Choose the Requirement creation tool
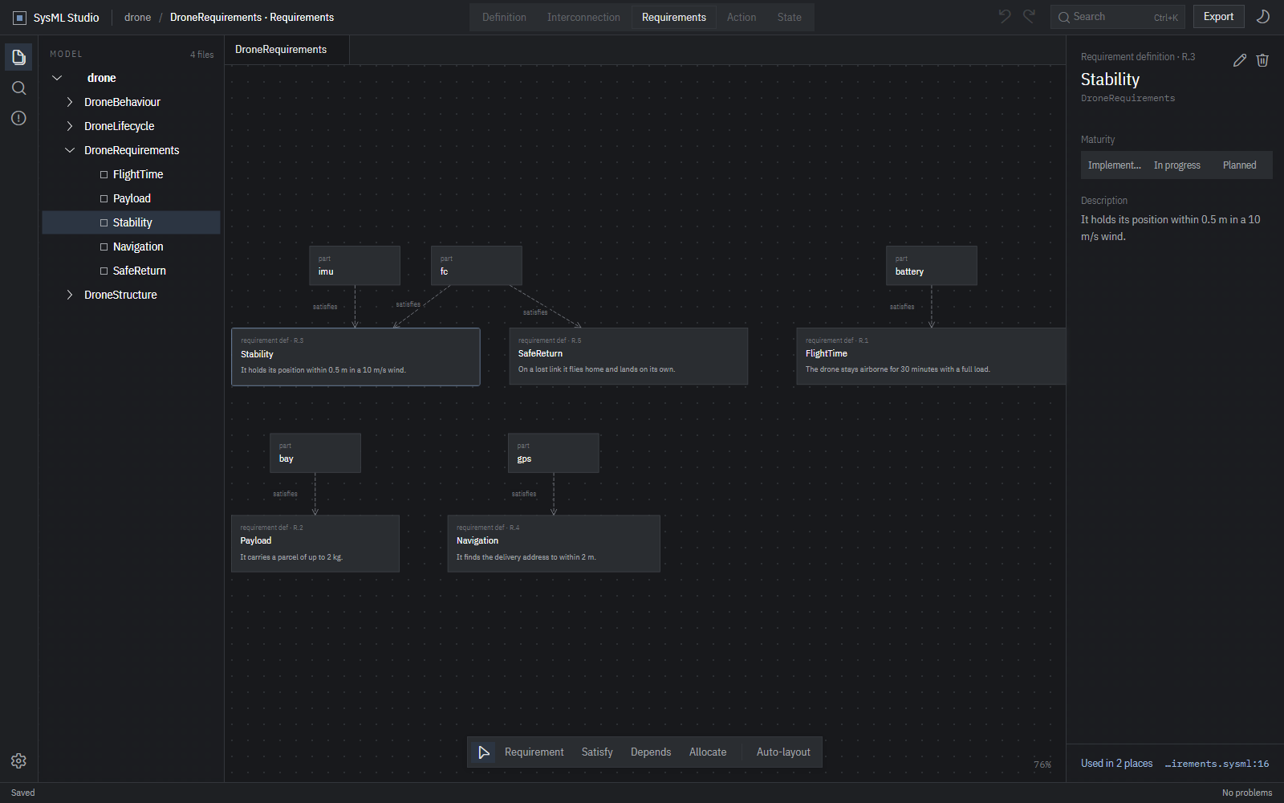The width and height of the screenshot is (1284, 803). click(534, 752)
